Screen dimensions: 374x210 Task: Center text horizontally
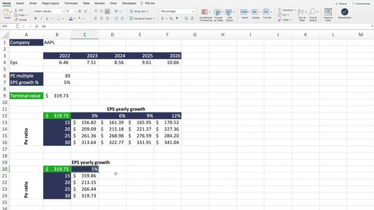pos(101,18)
